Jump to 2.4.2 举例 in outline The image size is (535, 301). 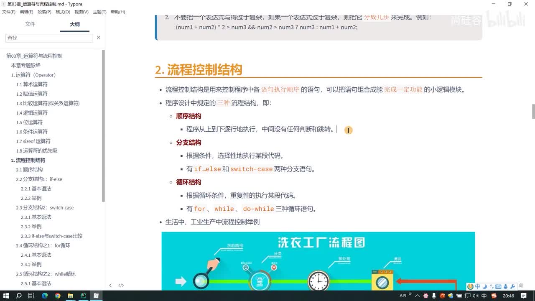(x=31, y=265)
